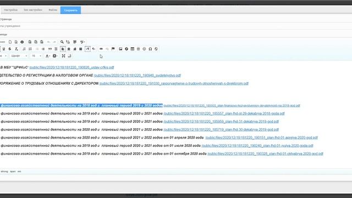Insert horizontal line
The width and height of the screenshot is (352, 198).
138,49
